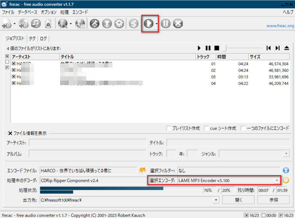The image size is (295, 218).
Task: Enable 一つのファイルにエンコード checkbox
Action: click(x=243, y=128)
